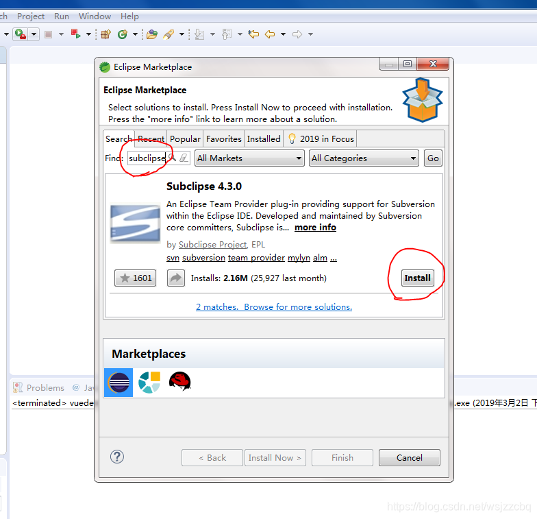Favorite Subclipse with the 1601 star button
This screenshot has height=519, width=537.
(x=136, y=278)
